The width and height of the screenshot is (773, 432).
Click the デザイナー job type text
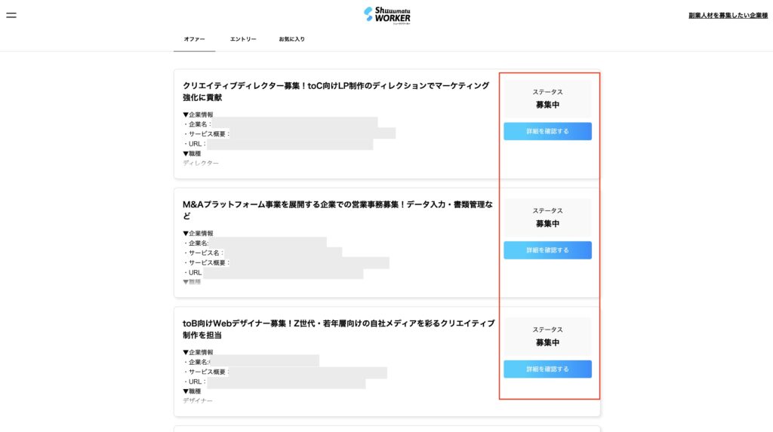(198, 401)
